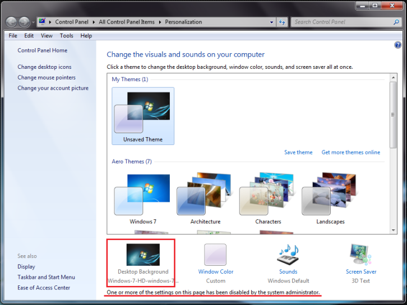Click the blue Help question mark icon
The height and width of the screenshot is (305, 407).
coord(397,45)
